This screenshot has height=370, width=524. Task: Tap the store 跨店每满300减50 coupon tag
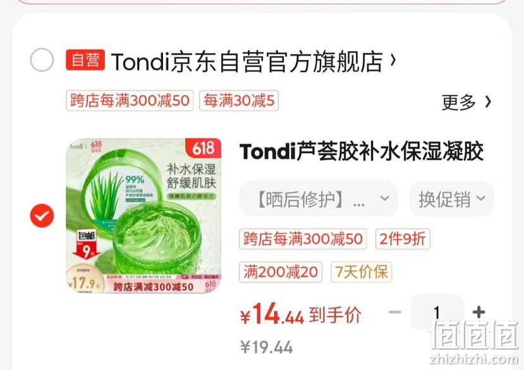130,101
